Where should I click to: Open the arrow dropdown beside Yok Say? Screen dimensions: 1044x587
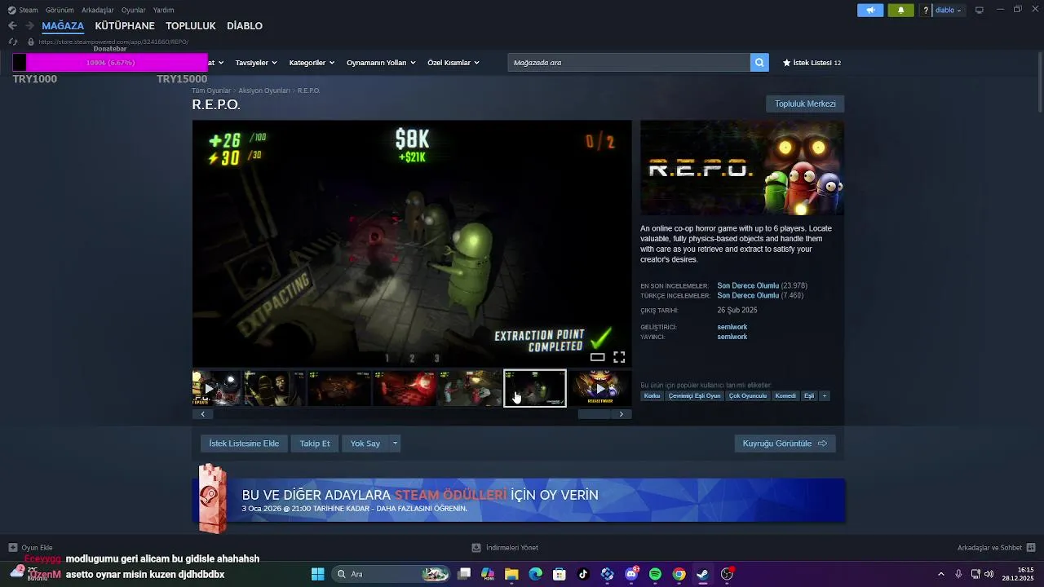tap(395, 444)
